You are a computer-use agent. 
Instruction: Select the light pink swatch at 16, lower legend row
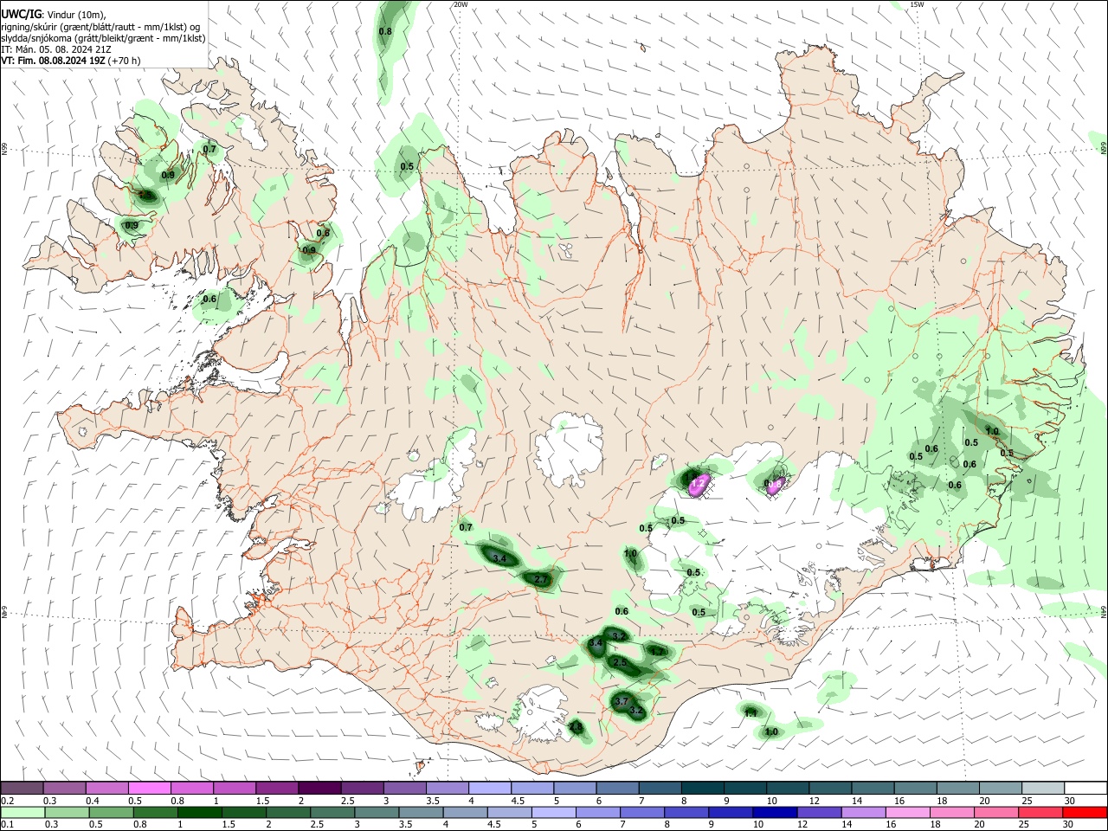click(907, 812)
